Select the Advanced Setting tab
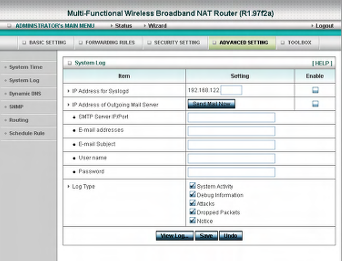The image size is (343, 261). point(242,43)
